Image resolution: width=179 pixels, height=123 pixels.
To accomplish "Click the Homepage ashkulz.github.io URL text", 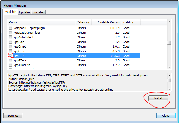I will pyautogui.click(x=46, y=86).
